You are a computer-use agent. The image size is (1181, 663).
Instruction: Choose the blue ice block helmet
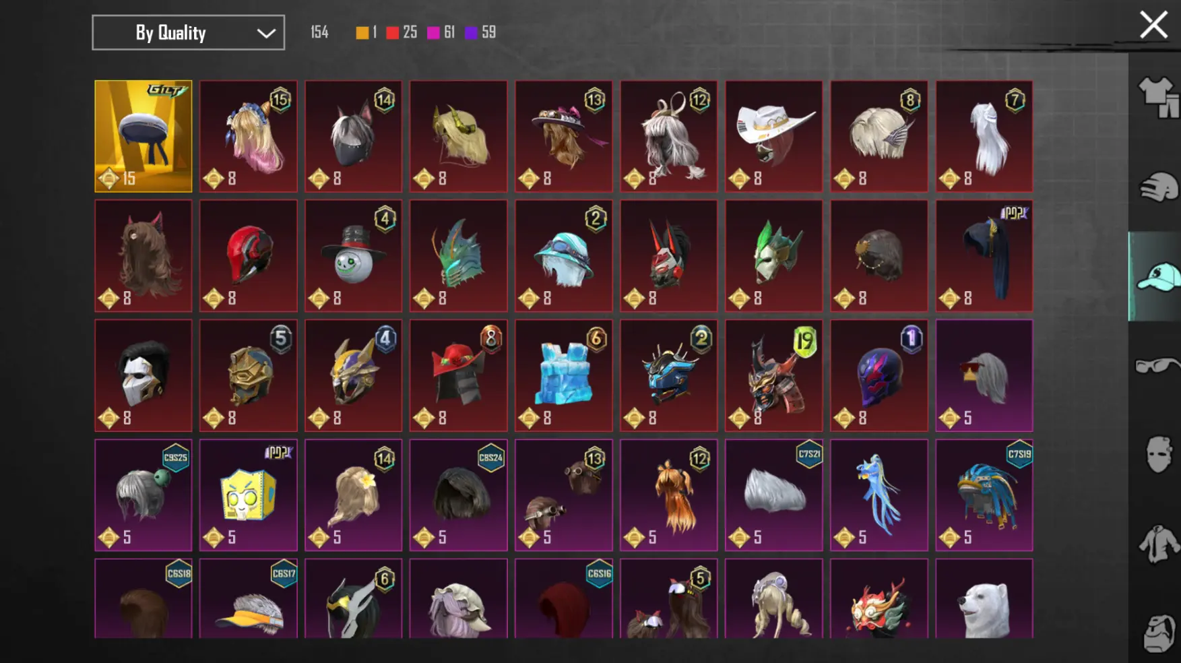point(563,375)
